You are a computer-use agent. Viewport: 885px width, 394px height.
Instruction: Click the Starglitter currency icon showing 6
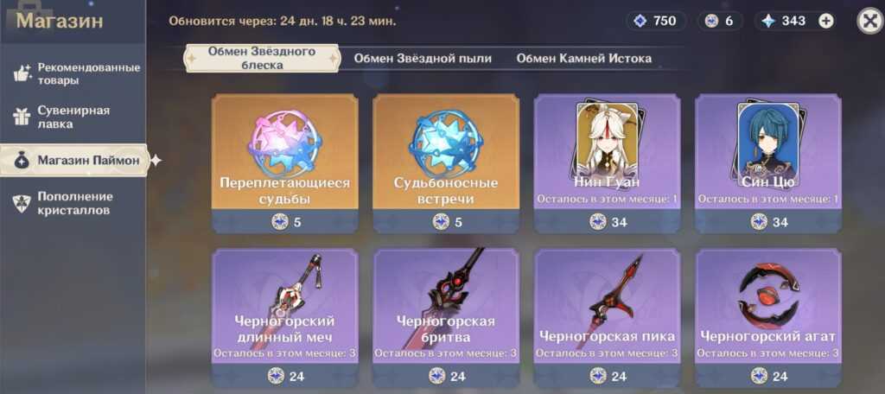(712, 22)
